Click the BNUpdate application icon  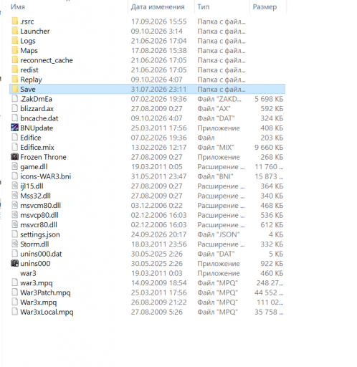15,128
